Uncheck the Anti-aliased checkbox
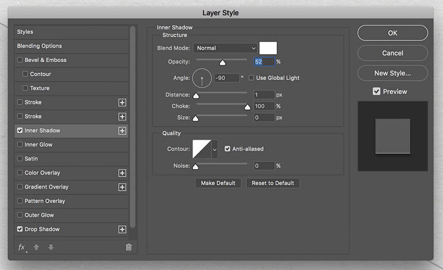This screenshot has width=443, height=270. [227, 149]
